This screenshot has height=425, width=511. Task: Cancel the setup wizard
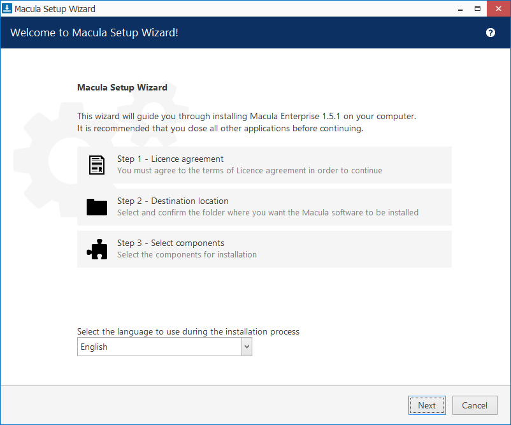click(475, 405)
